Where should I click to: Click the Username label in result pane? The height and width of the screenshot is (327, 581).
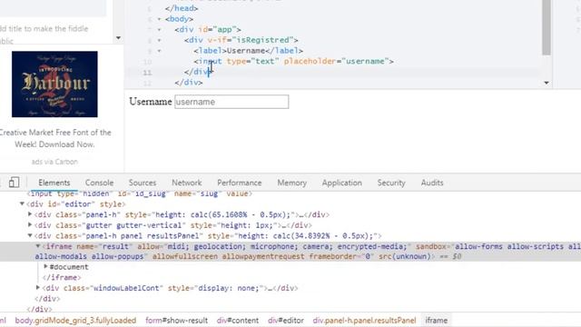click(x=151, y=102)
